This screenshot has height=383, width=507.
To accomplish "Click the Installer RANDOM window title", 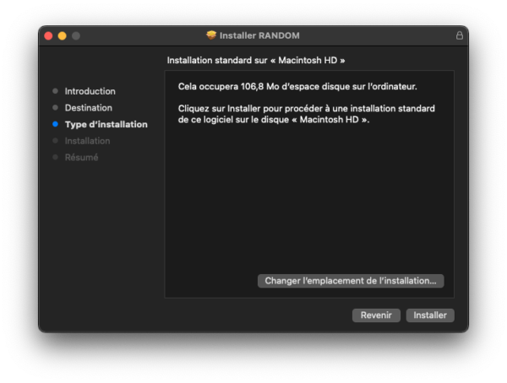I will (259, 35).
